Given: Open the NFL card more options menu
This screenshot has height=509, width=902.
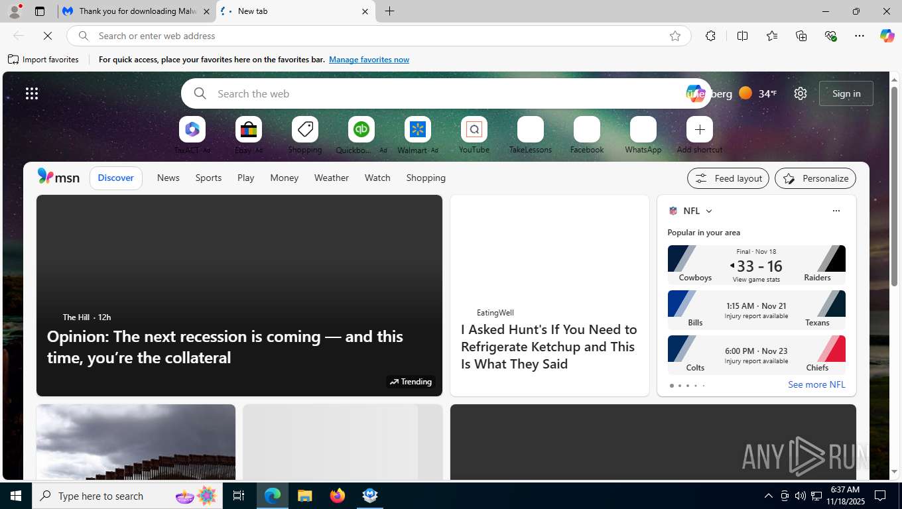Looking at the screenshot, I should tap(836, 211).
